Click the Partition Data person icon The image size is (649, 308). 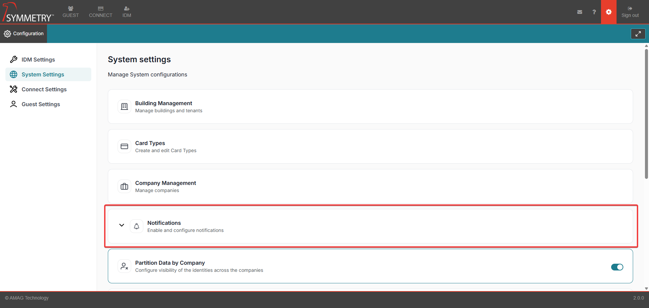pos(124,266)
